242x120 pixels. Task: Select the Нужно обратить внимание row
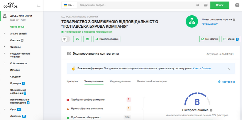[99, 109]
